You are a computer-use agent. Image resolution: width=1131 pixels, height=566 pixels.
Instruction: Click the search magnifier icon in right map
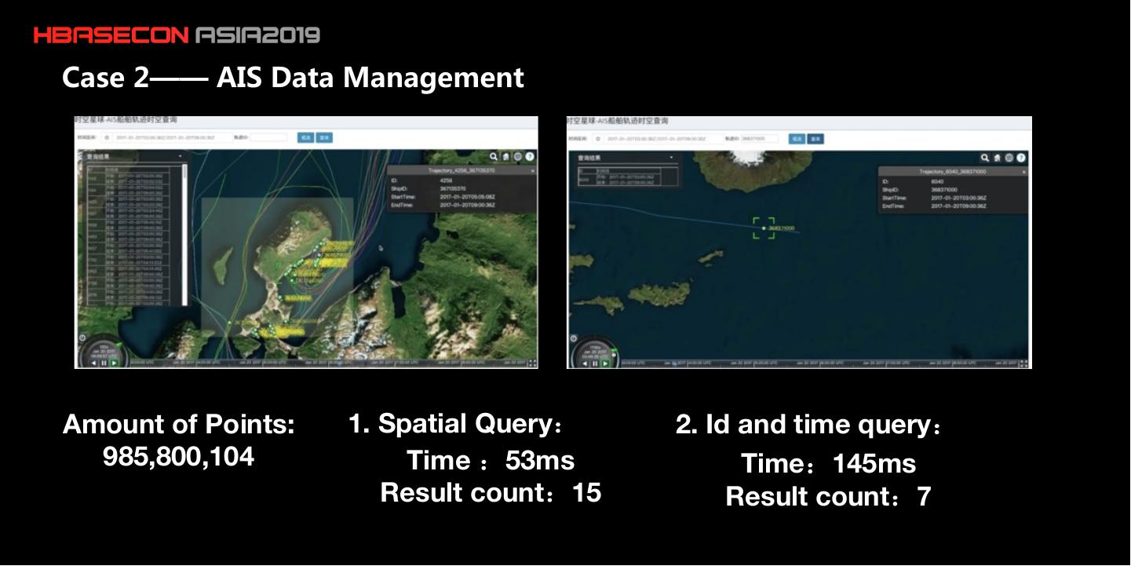point(985,158)
